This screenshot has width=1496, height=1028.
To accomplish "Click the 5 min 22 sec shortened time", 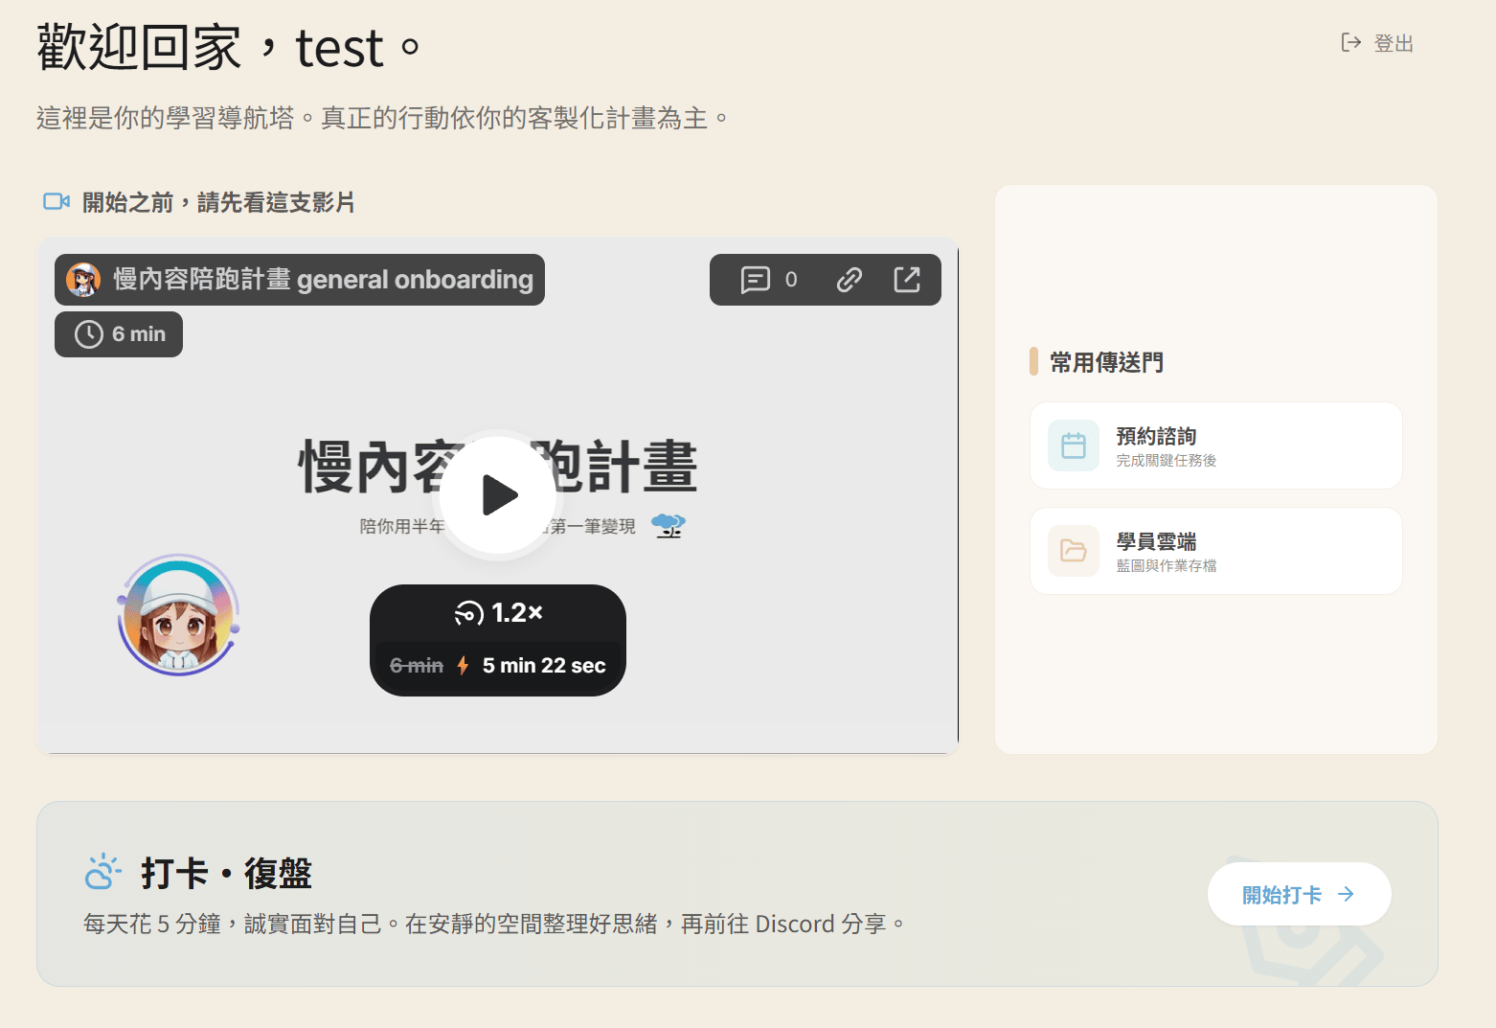I will click(543, 666).
